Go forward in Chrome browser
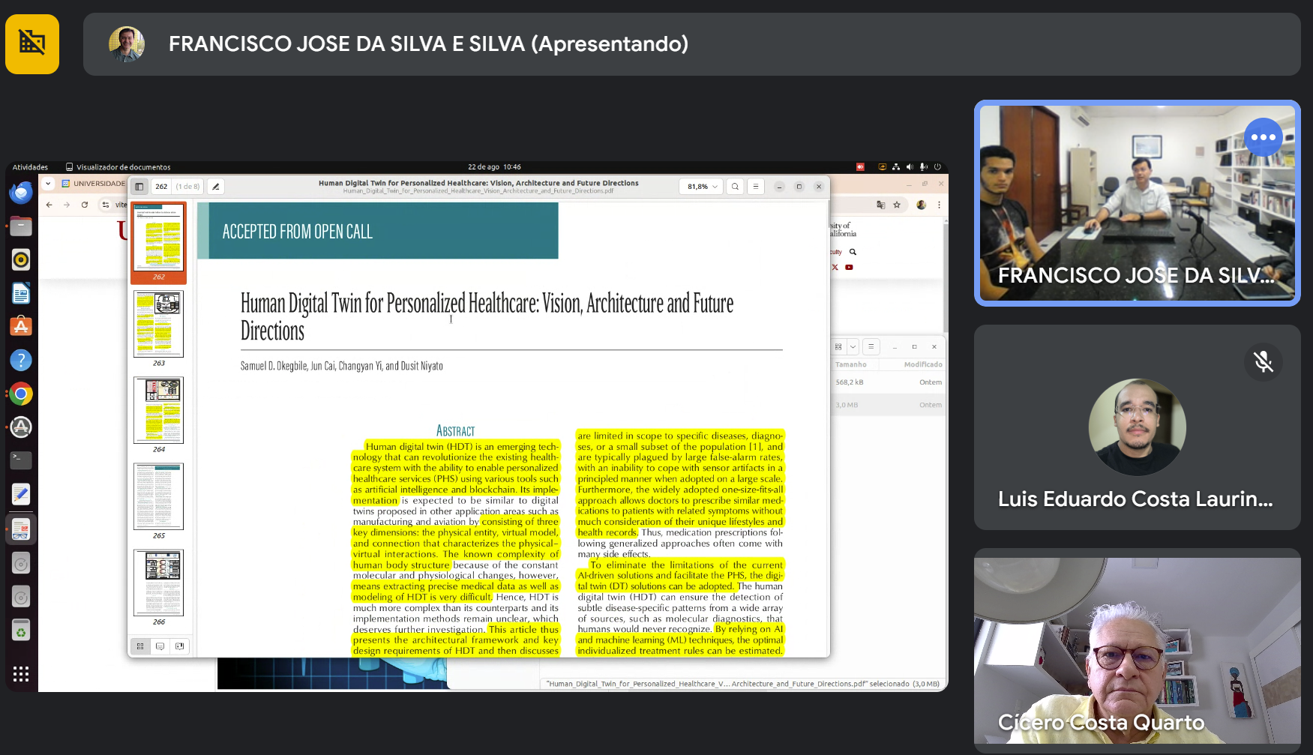 67,205
